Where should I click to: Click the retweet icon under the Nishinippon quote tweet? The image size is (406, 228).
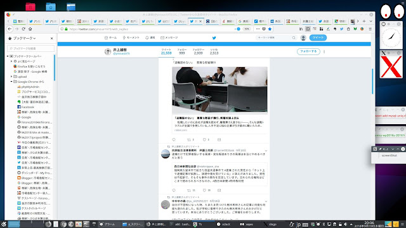189,190
